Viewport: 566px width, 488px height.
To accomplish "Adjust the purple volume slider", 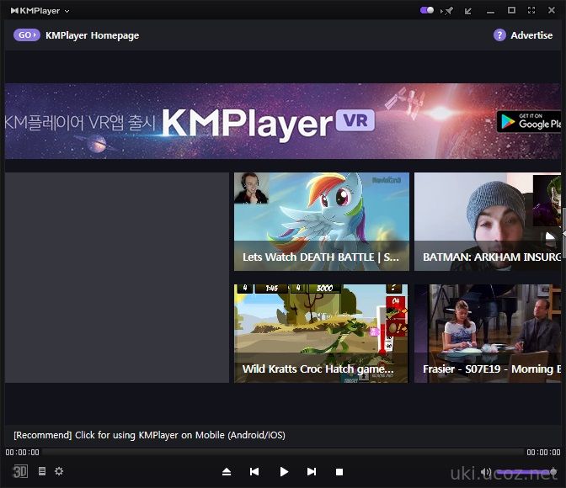I will click(x=526, y=471).
